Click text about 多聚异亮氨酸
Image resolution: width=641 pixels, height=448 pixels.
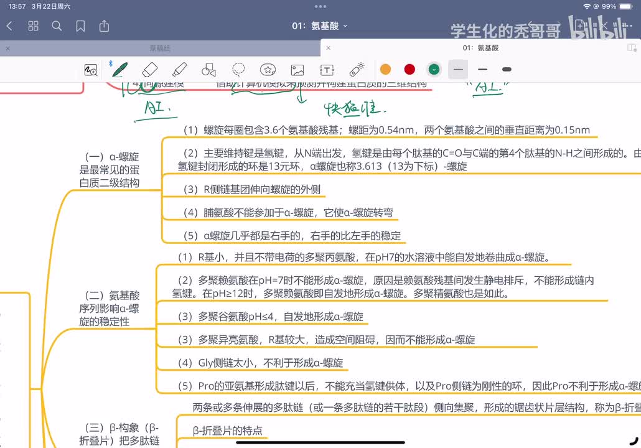[326, 340]
